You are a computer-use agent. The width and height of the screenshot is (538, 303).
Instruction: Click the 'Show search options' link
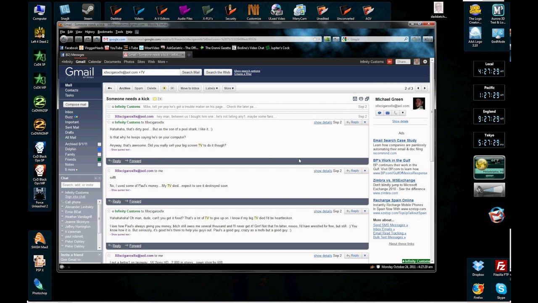(x=247, y=71)
